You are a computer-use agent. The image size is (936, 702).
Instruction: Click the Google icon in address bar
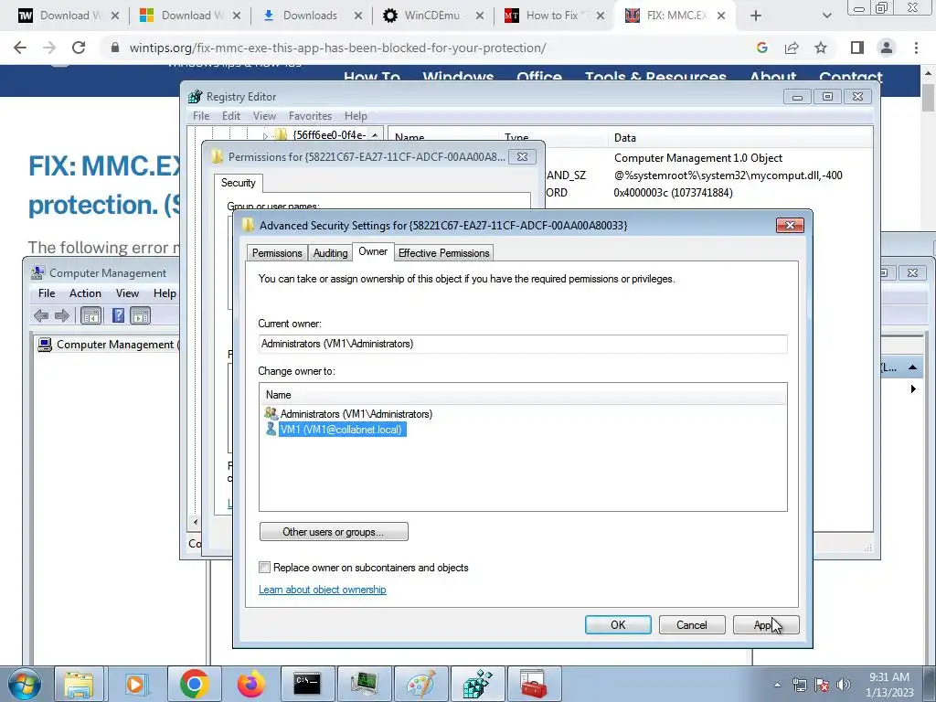tap(762, 48)
